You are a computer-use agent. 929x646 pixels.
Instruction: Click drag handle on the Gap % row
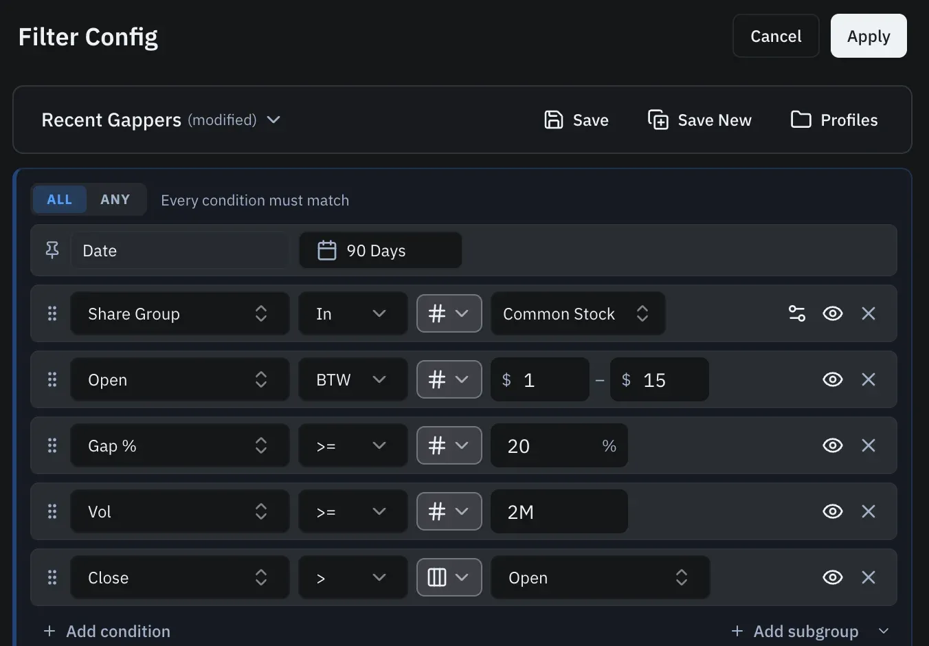point(52,445)
